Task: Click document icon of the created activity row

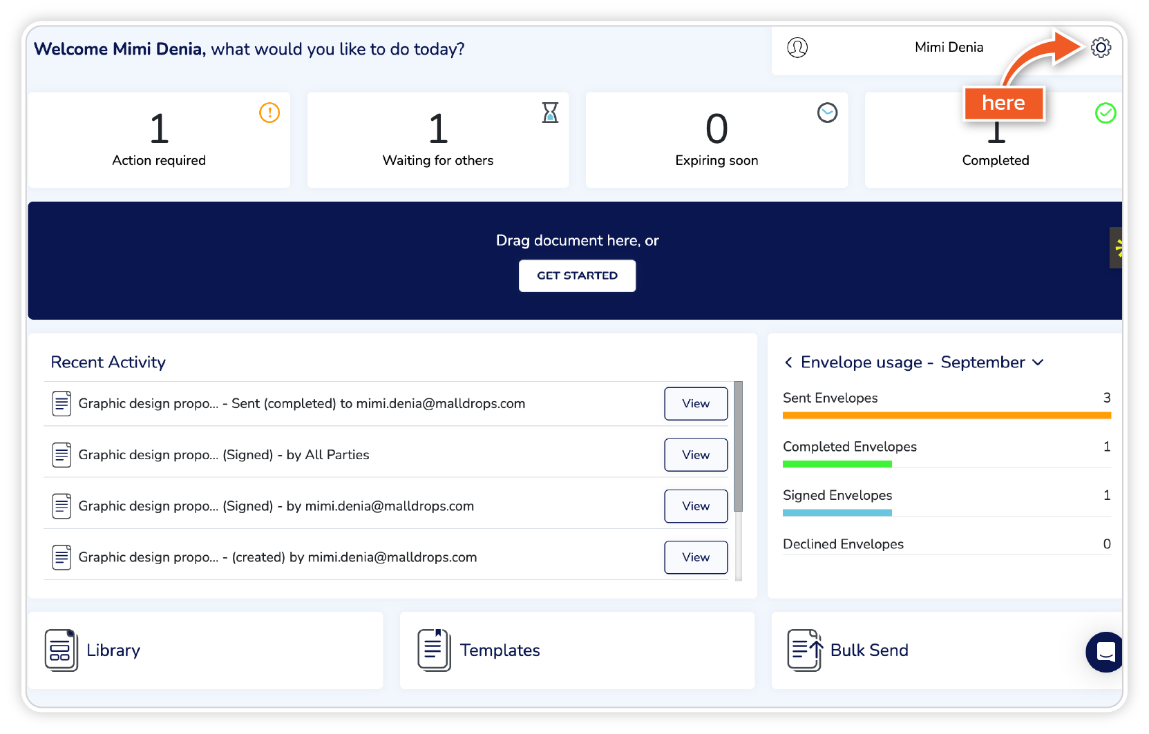Action: (61, 557)
